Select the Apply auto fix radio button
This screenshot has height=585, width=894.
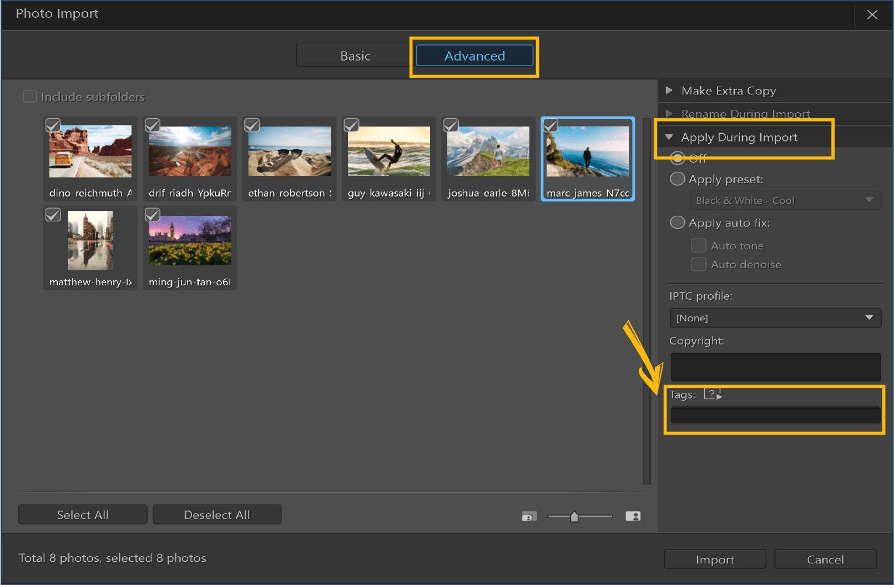(x=678, y=222)
